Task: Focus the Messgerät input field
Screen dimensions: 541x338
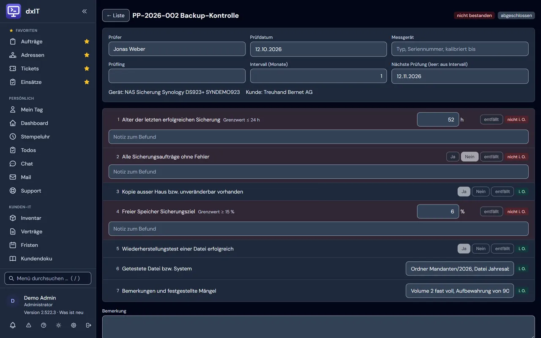Action: (460, 49)
